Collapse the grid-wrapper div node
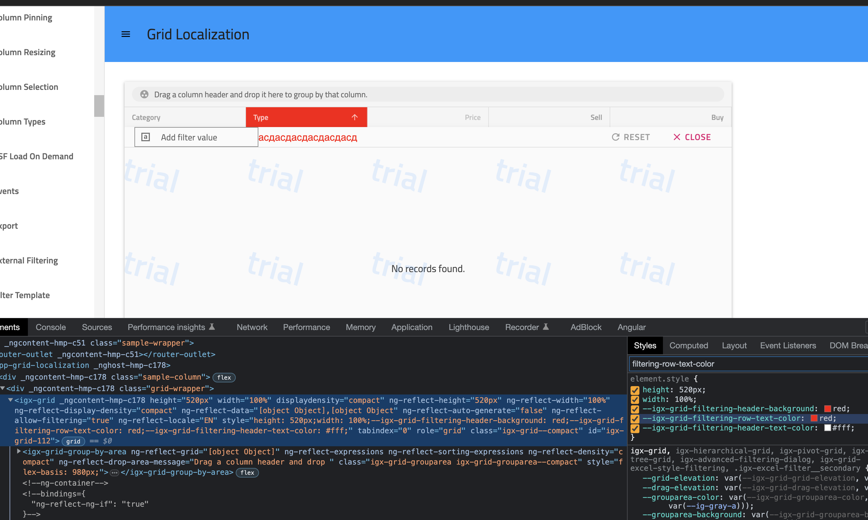Screen dimensions: 868x520 pos(3,388)
